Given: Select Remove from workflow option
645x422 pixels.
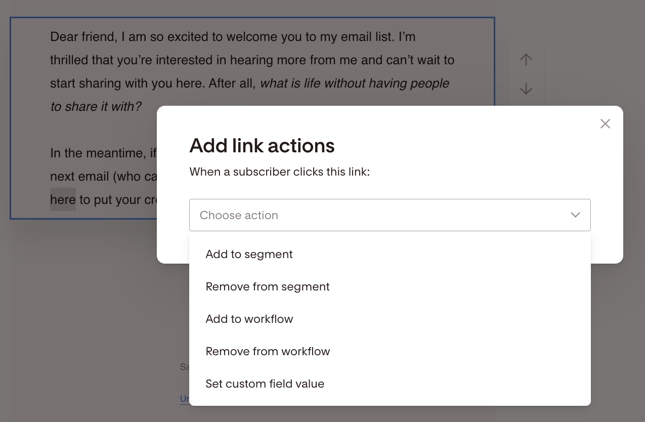Looking at the screenshot, I should pyautogui.click(x=390, y=351).
